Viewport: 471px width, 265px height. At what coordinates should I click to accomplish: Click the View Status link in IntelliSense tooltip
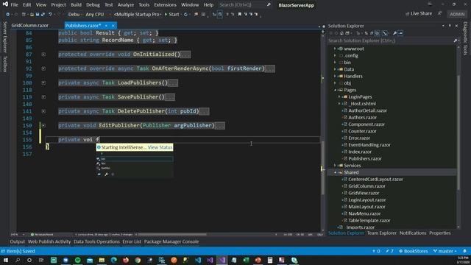point(160,147)
